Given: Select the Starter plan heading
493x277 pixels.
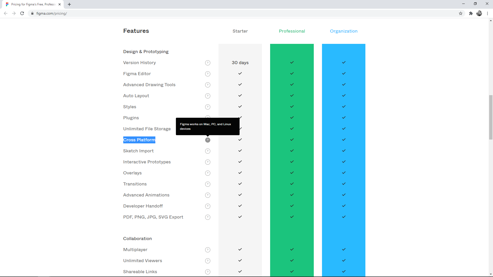Looking at the screenshot, I should click(240, 31).
